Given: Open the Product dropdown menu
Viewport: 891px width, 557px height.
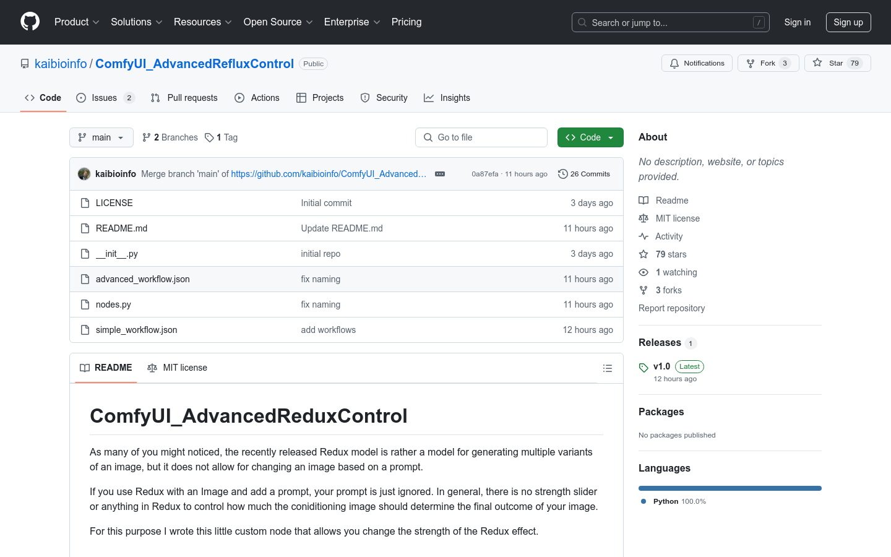Looking at the screenshot, I should tap(77, 22).
